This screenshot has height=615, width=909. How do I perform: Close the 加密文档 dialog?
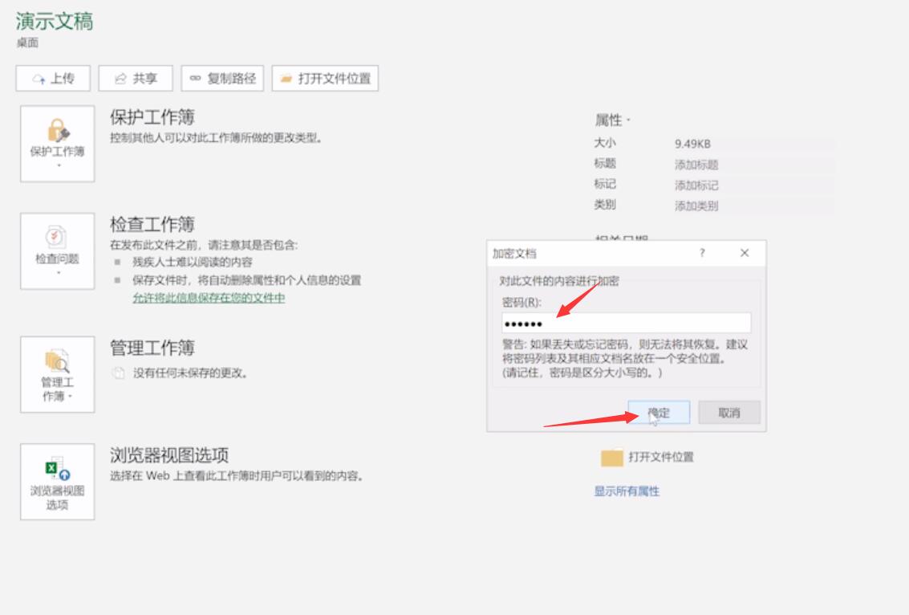point(745,253)
